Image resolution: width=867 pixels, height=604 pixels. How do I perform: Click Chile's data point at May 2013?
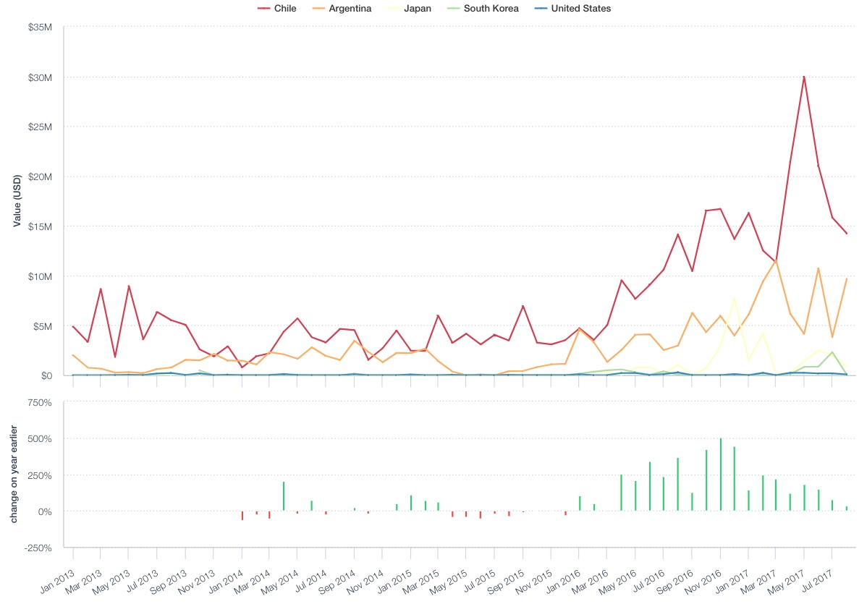(129, 286)
